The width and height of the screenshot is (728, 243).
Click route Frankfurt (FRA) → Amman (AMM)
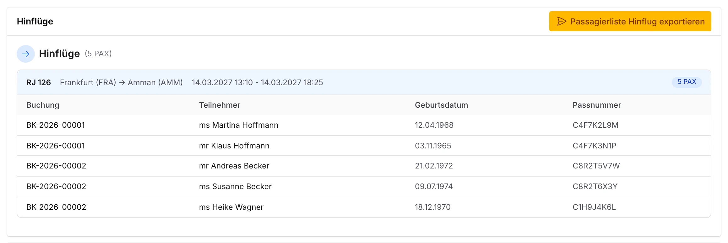coord(121,82)
